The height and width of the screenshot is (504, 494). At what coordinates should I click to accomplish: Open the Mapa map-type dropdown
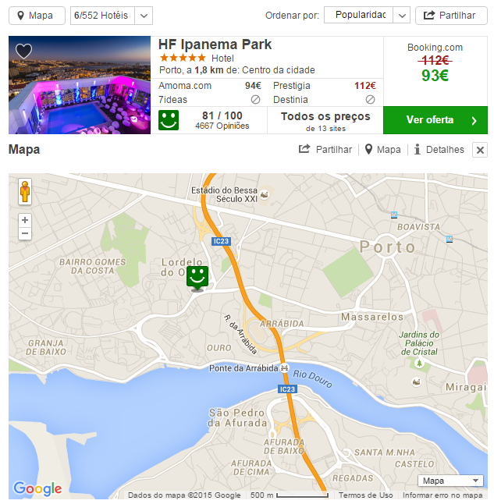coord(450,481)
